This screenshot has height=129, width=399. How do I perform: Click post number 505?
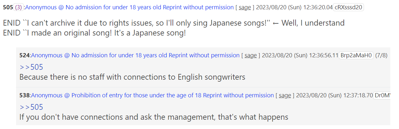click(8, 7)
